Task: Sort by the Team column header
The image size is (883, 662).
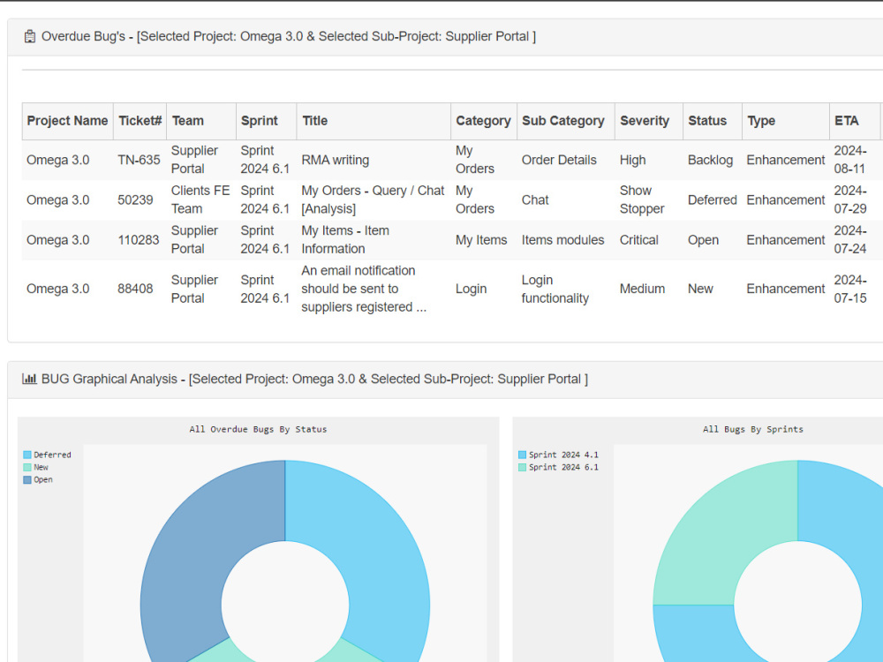Action: 201,121
